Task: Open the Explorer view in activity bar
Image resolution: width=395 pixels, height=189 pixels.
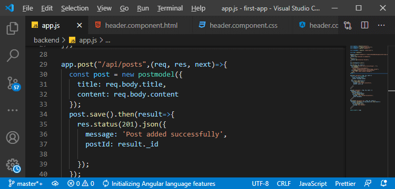Action: coord(12,28)
